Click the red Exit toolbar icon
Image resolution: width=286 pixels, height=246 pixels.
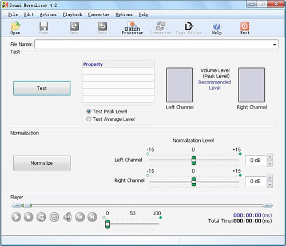(245, 28)
